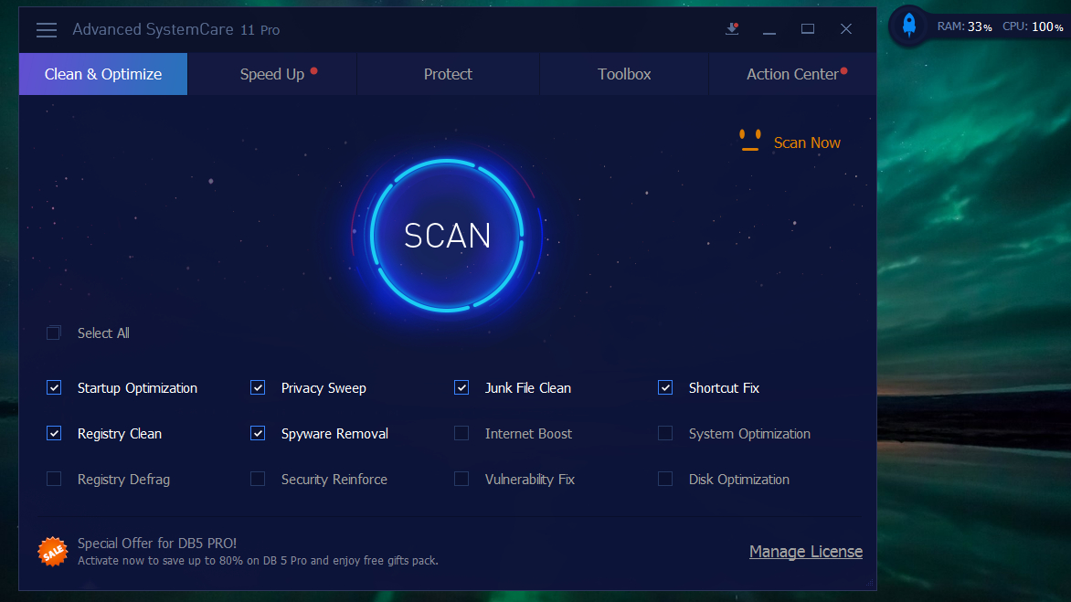Click the rocket performance monitor icon
1071x602 pixels.
907,25
